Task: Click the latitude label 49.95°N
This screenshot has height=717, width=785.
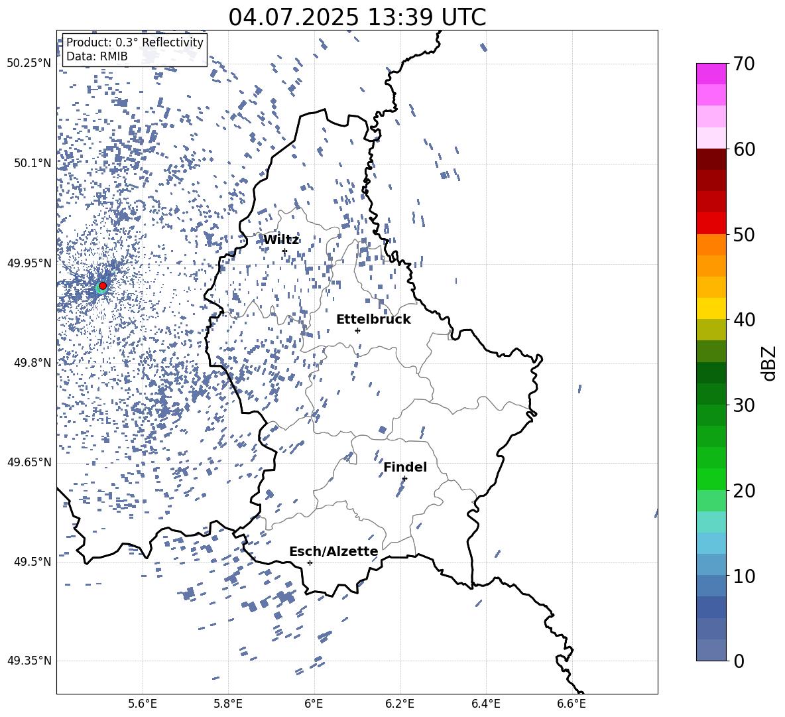Action: coord(29,263)
